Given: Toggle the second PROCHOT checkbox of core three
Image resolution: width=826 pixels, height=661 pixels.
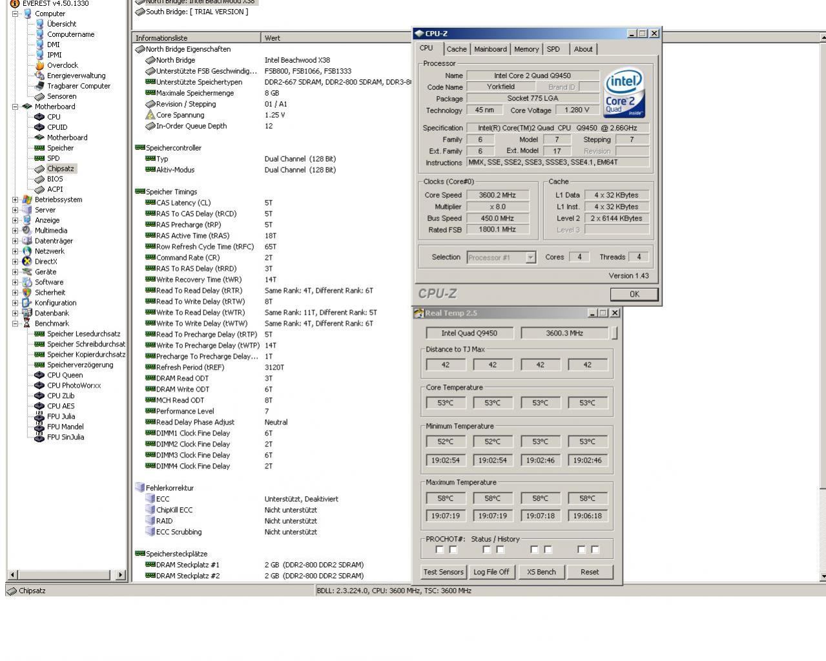Looking at the screenshot, I should tap(548, 550).
